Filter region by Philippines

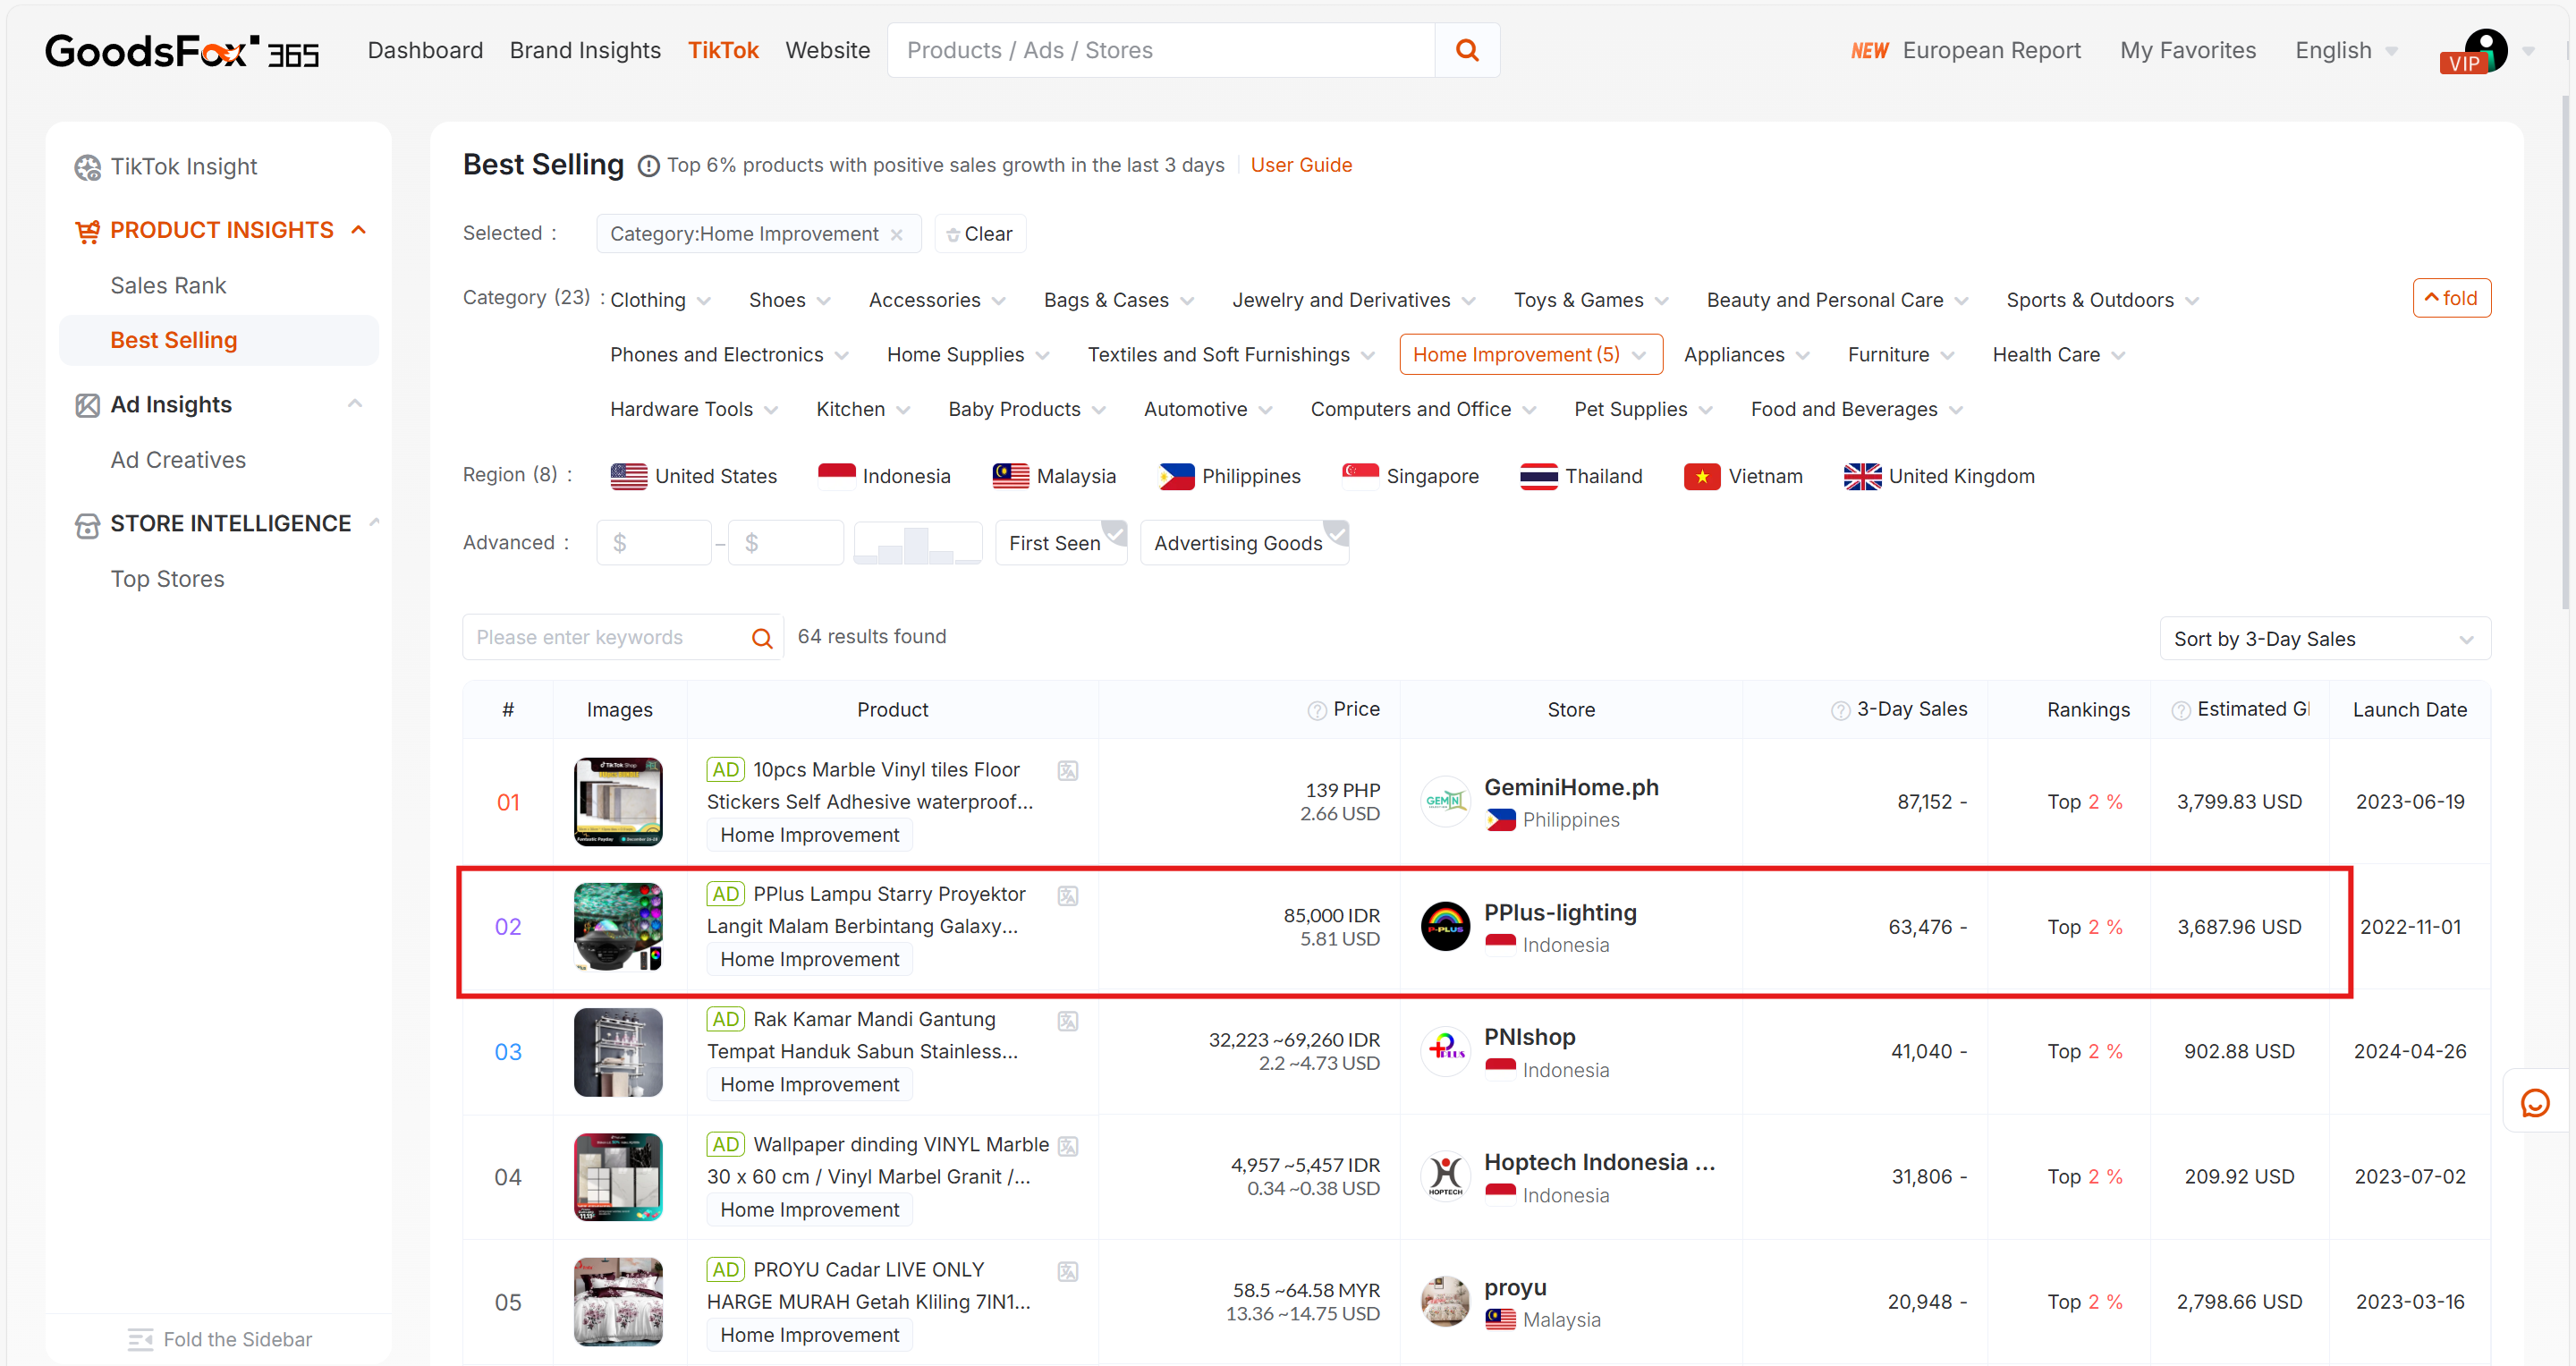click(1229, 477)
